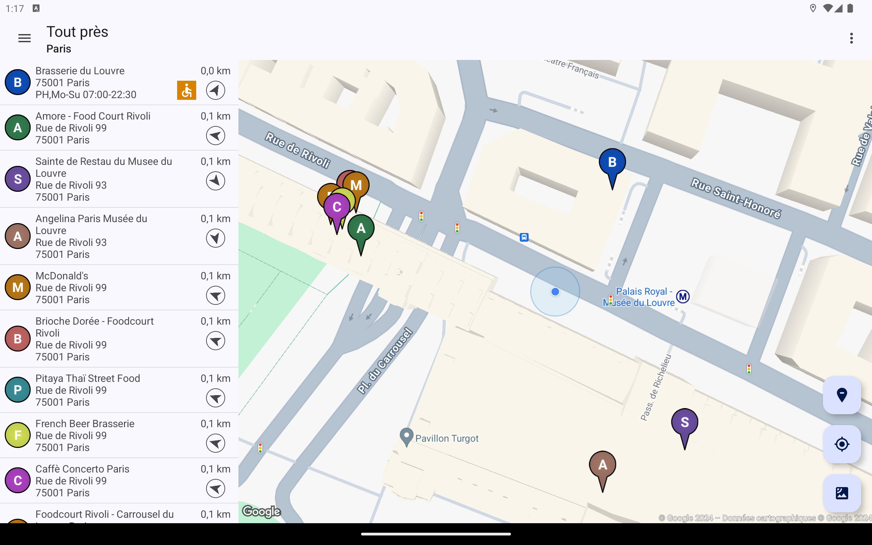Viewport: 872px width, 545px height.
Task: Select Caffè Concerto Paris entry
Action: click(119, 481)
